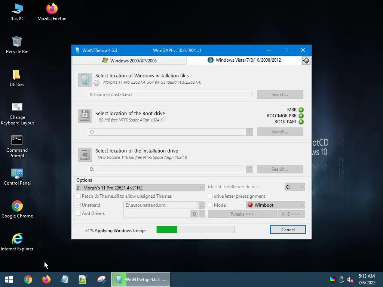Launch Internet Explorer desktop shortcut
383x287 pixels.
tap(17, 242)
